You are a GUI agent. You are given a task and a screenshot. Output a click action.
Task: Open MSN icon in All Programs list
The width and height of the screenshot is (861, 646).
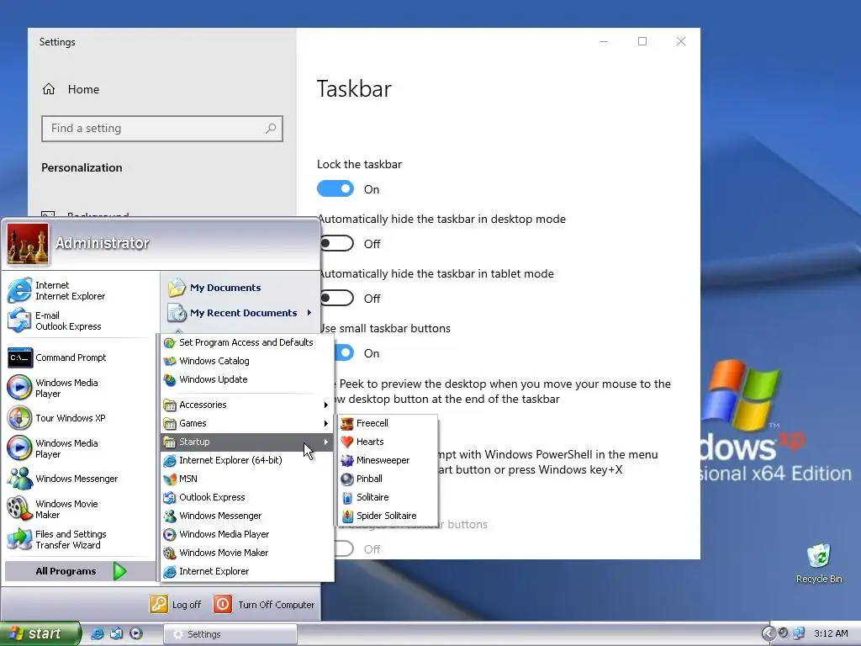[x=170, y=479]
